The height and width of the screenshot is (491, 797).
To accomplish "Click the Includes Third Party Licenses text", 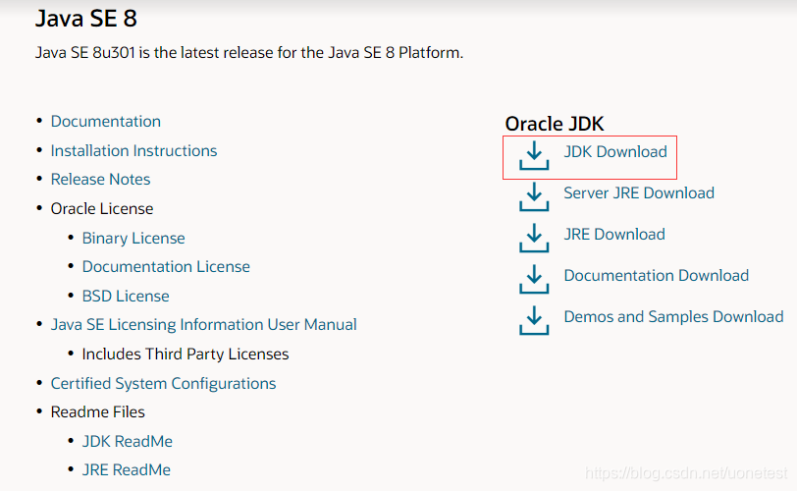I will coord(185,354).
